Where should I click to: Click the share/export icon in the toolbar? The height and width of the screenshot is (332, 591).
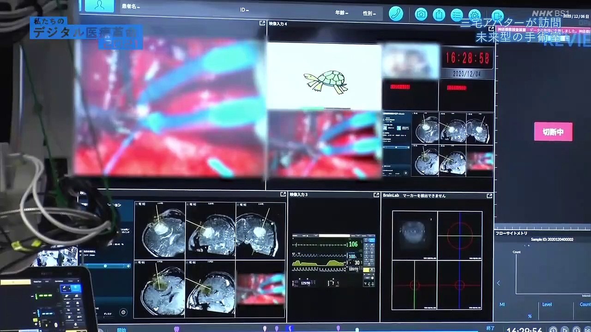point(439,15)
